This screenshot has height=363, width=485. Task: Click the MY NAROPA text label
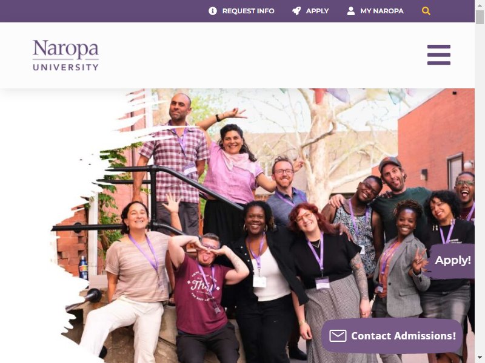coord(382,11)
